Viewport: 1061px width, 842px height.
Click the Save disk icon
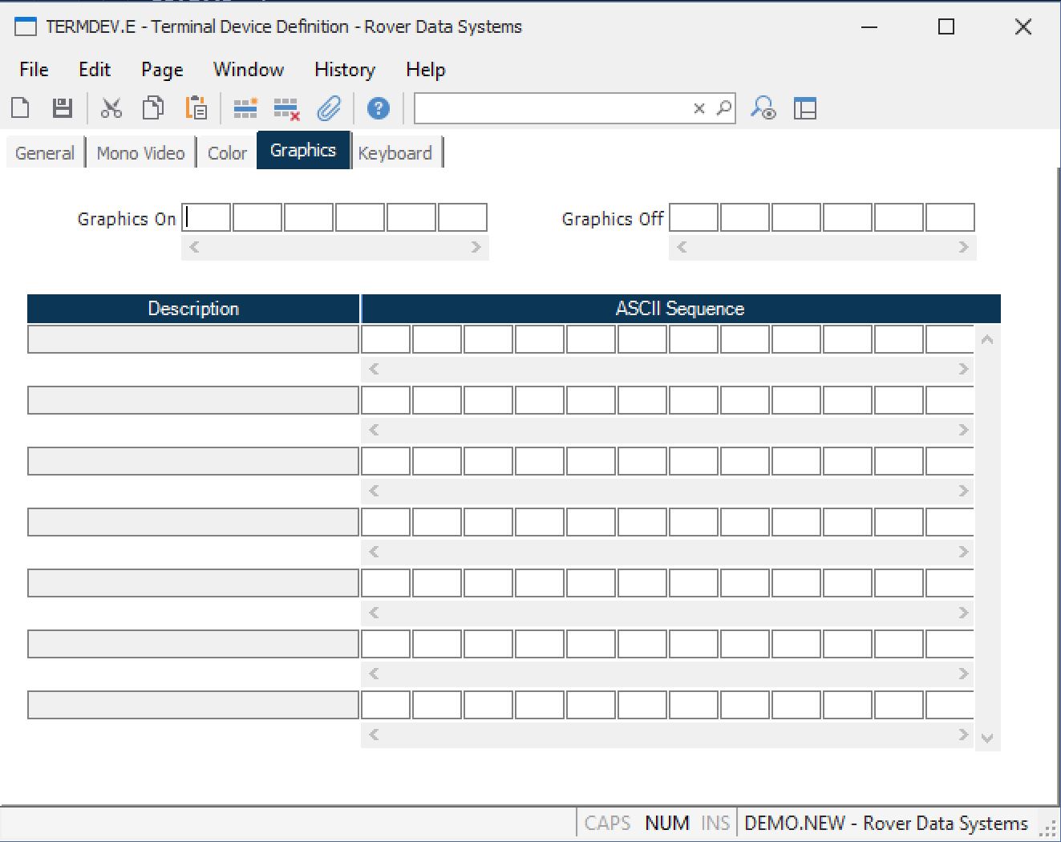pyautogui.click(x=62, y=107)
